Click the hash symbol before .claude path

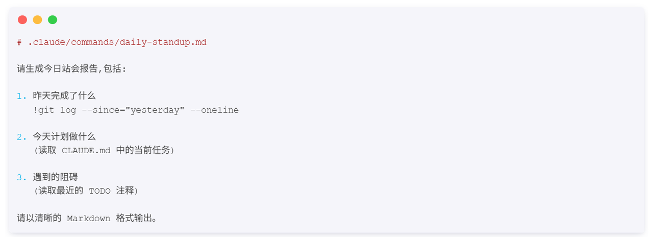(19, 42)
